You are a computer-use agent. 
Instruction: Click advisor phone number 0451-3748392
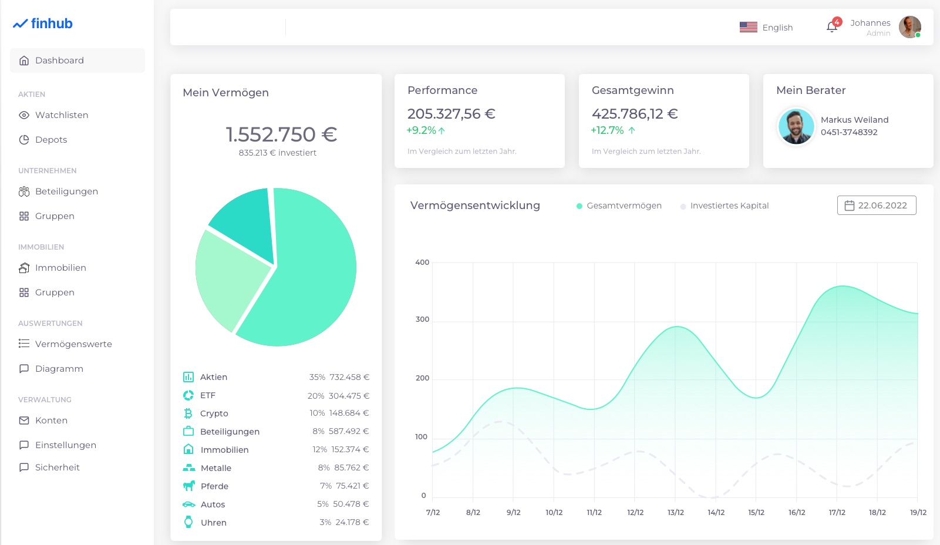pos(849,132)
